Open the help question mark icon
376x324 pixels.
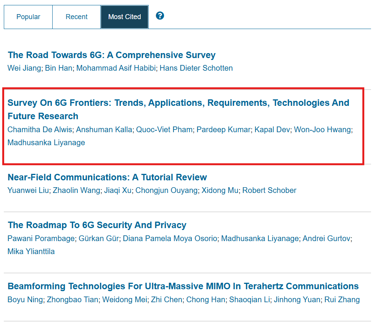(160, 16)
